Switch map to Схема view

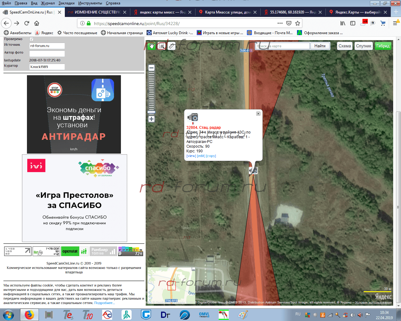tap(345, 46)
